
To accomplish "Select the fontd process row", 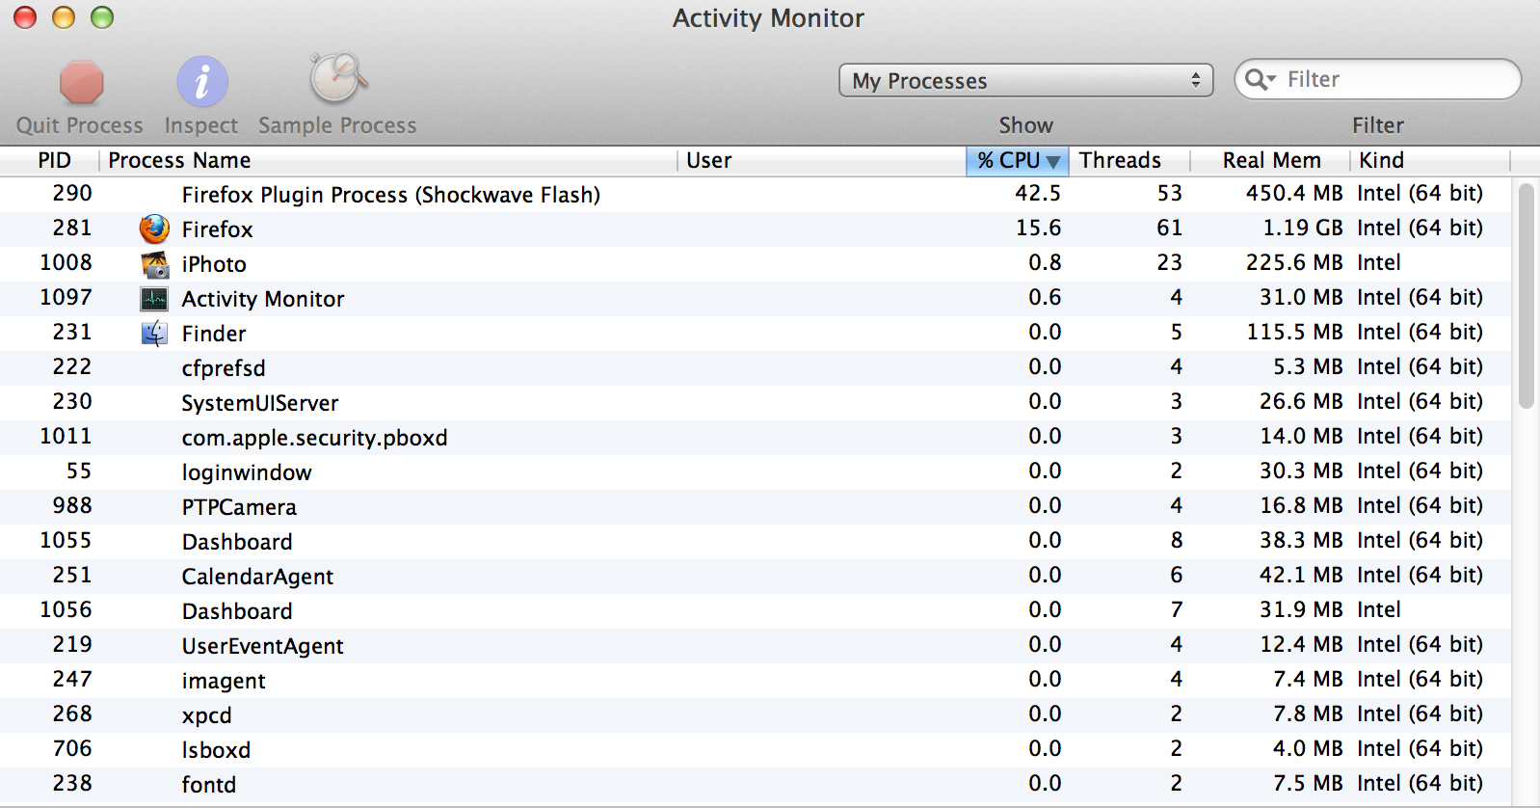I will pyautogui.click(x=756, y=784).
